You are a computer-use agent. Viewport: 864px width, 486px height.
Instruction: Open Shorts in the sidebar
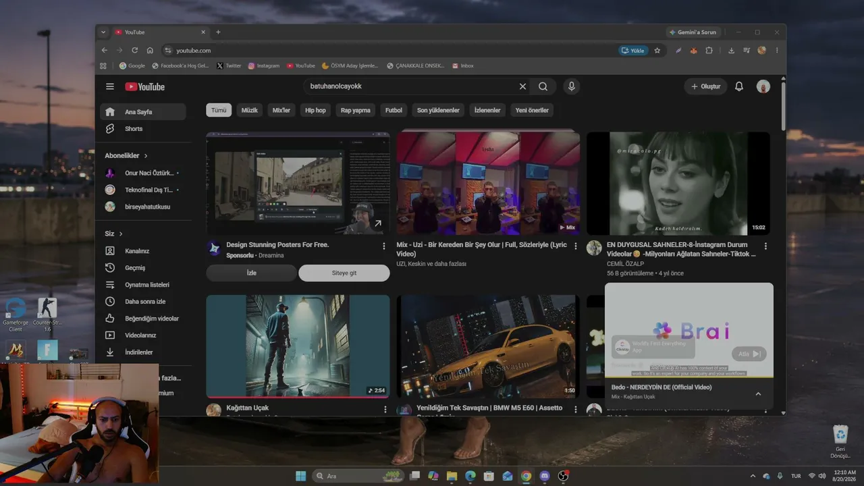[x=143, y=129]
